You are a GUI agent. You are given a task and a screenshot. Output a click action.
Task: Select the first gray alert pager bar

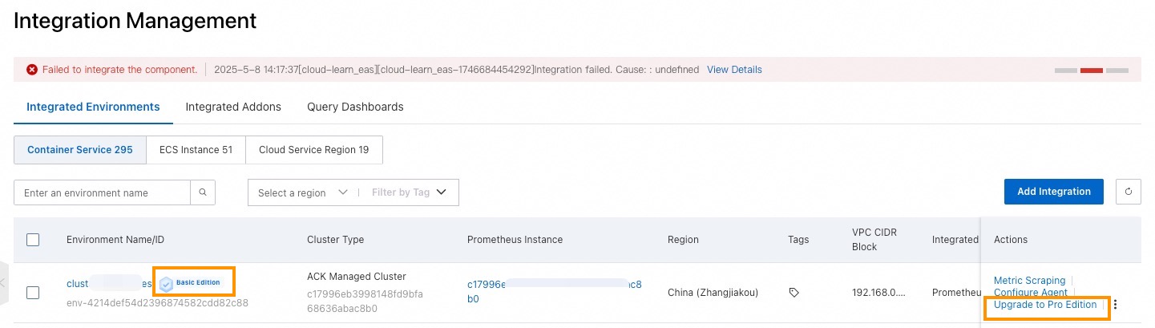(1066, 71)
